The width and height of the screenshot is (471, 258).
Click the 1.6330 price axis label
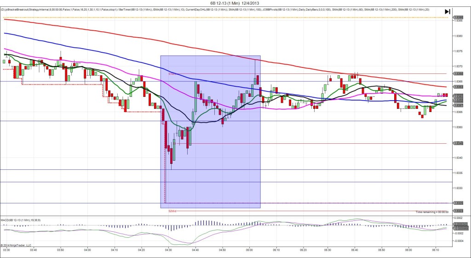click(x=458, y=188)
